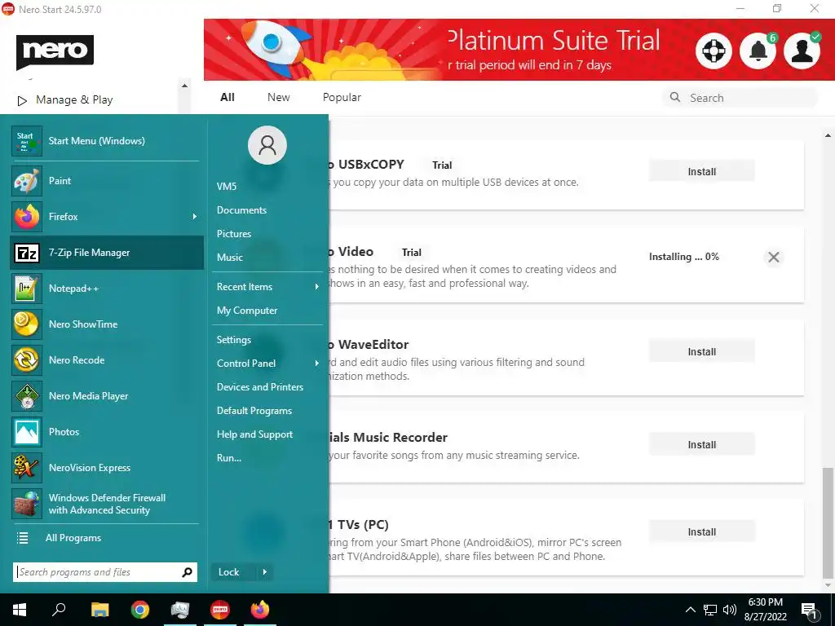This screenshot has height=626, width=835.
Task: Open taskbar search magnifier
Action: [59, 610]
